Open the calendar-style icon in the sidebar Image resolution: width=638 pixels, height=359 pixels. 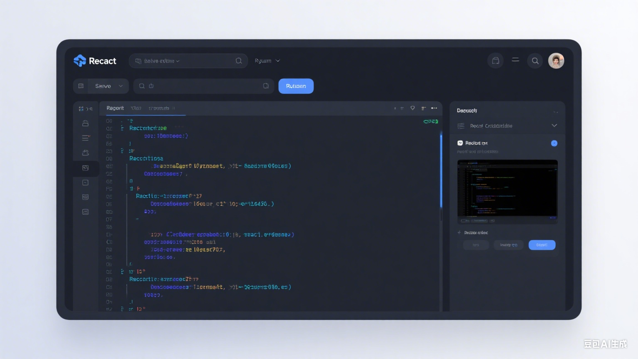click(85, 197)
